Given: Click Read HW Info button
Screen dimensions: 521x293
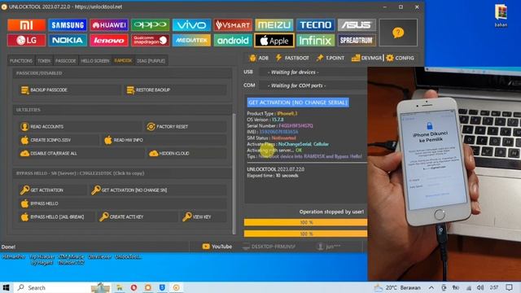Looking at the screenshot, I should [164, 140].
